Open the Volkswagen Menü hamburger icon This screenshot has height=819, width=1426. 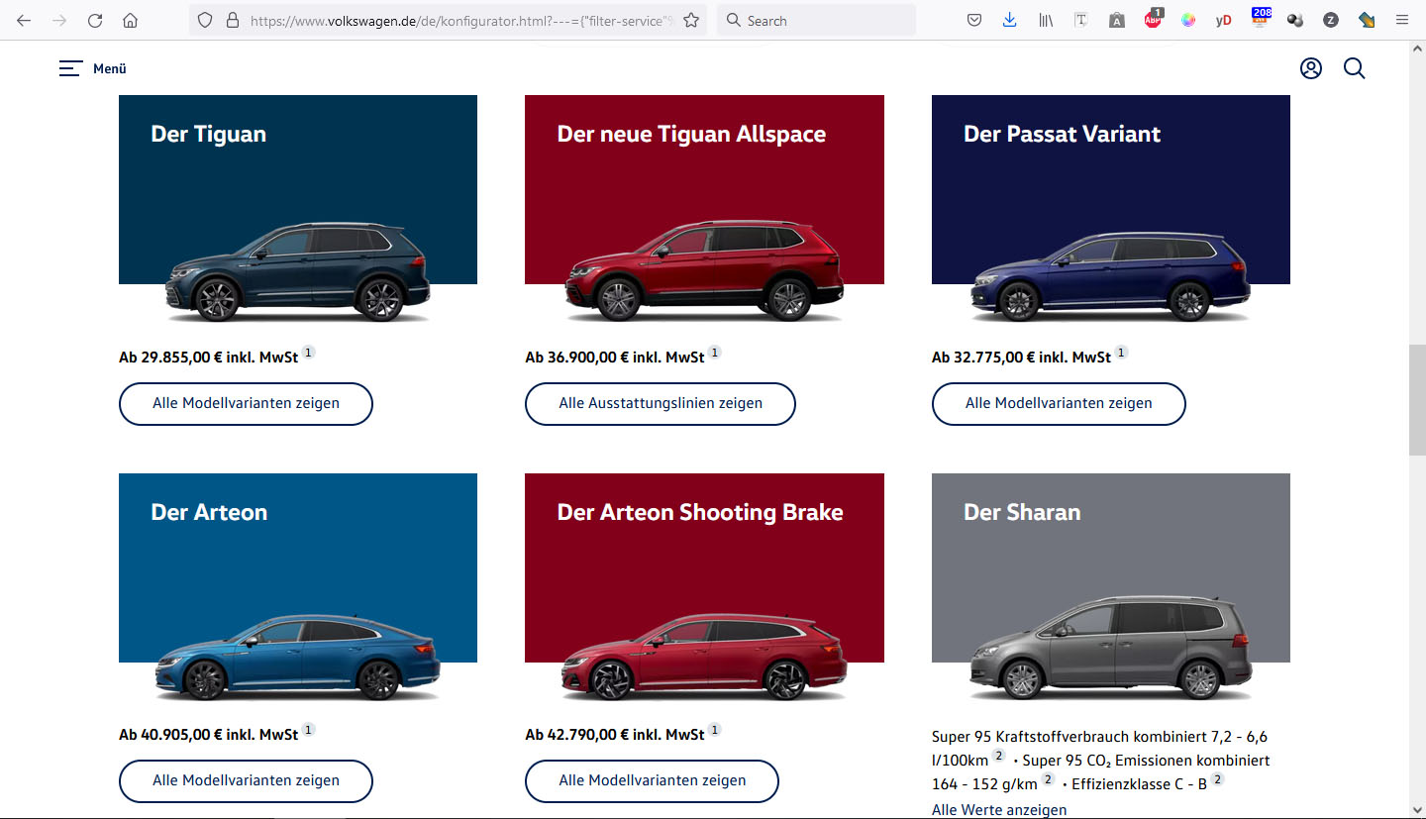pyautogui.click(x=70, y=68)
